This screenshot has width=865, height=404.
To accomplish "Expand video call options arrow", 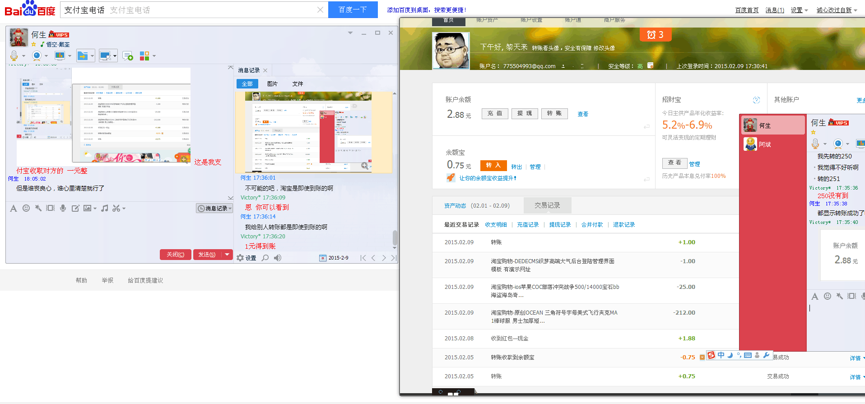I will [46, 56].
